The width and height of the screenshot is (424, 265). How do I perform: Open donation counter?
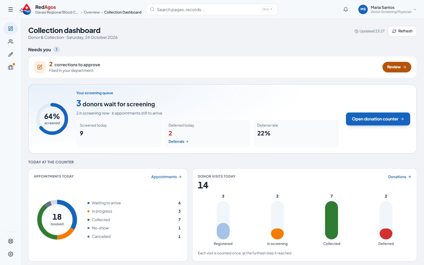(x=378, y=119)
